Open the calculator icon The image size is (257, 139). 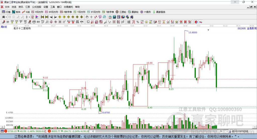tap(114, 17)
